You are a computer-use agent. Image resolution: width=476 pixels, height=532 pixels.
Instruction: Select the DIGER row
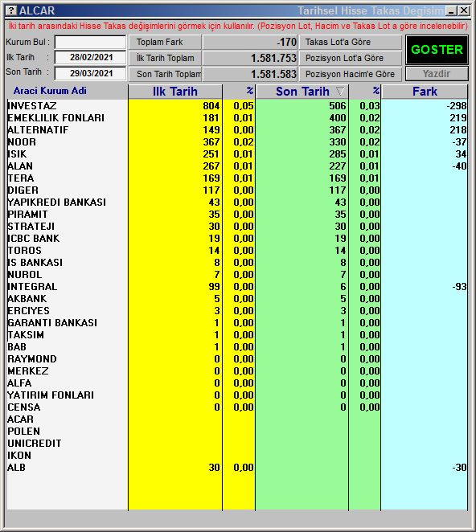coord(237,190)
